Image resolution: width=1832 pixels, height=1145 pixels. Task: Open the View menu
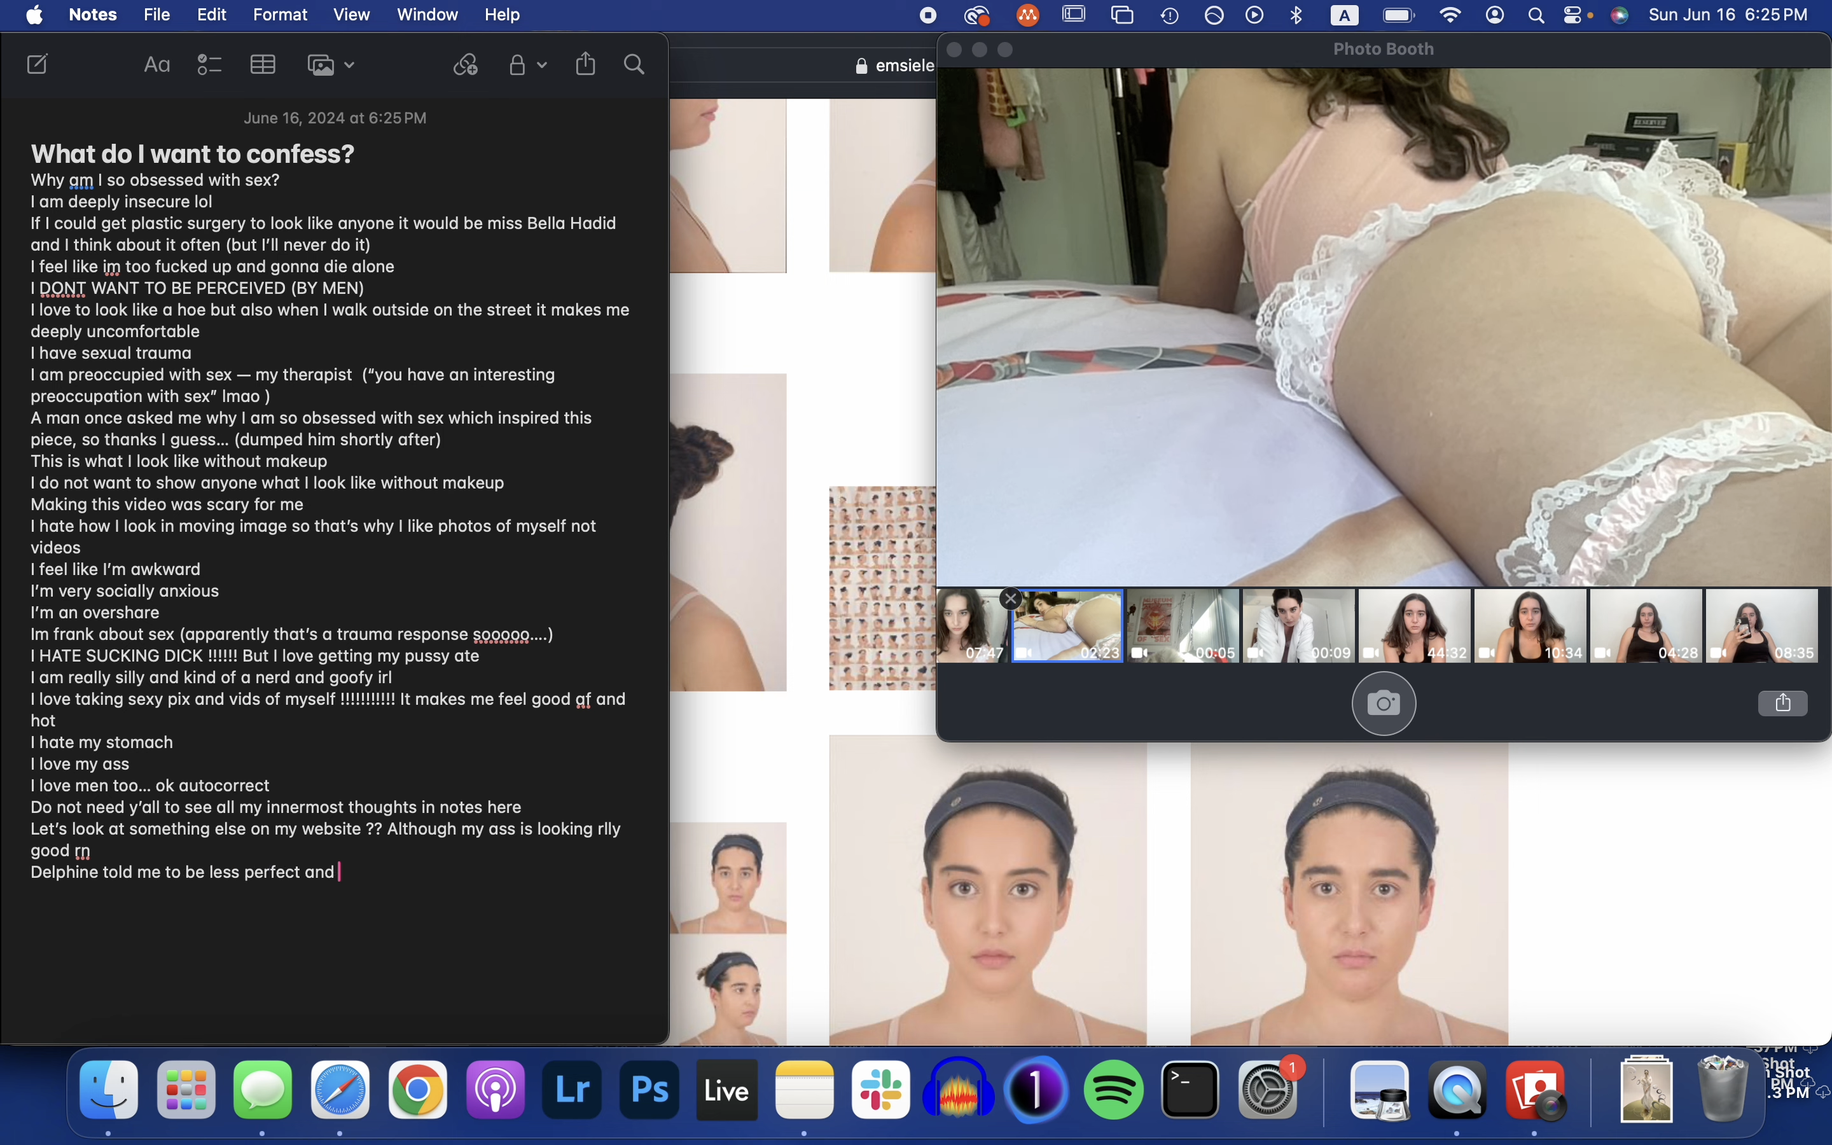click(351, 15)
